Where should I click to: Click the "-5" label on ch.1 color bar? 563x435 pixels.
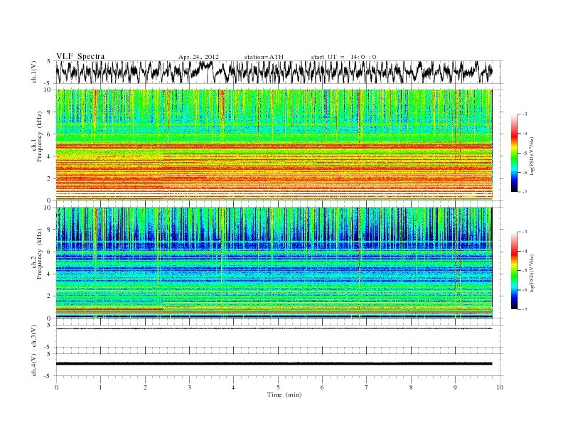[525, 154]
